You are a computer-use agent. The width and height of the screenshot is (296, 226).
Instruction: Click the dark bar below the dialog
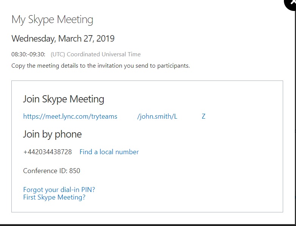[x=148, y=225]
